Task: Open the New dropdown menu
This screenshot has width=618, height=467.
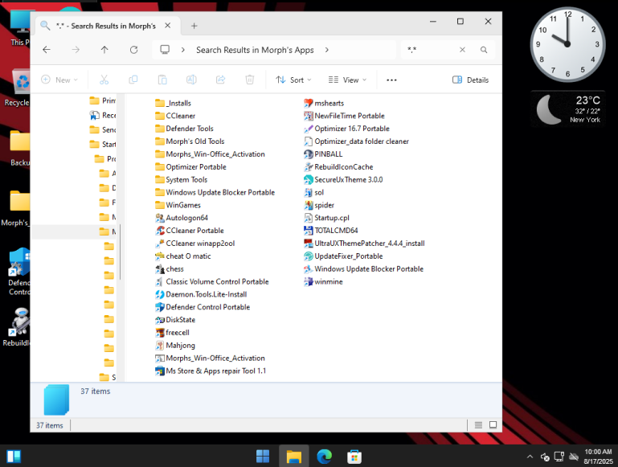Action: point(59,80)
